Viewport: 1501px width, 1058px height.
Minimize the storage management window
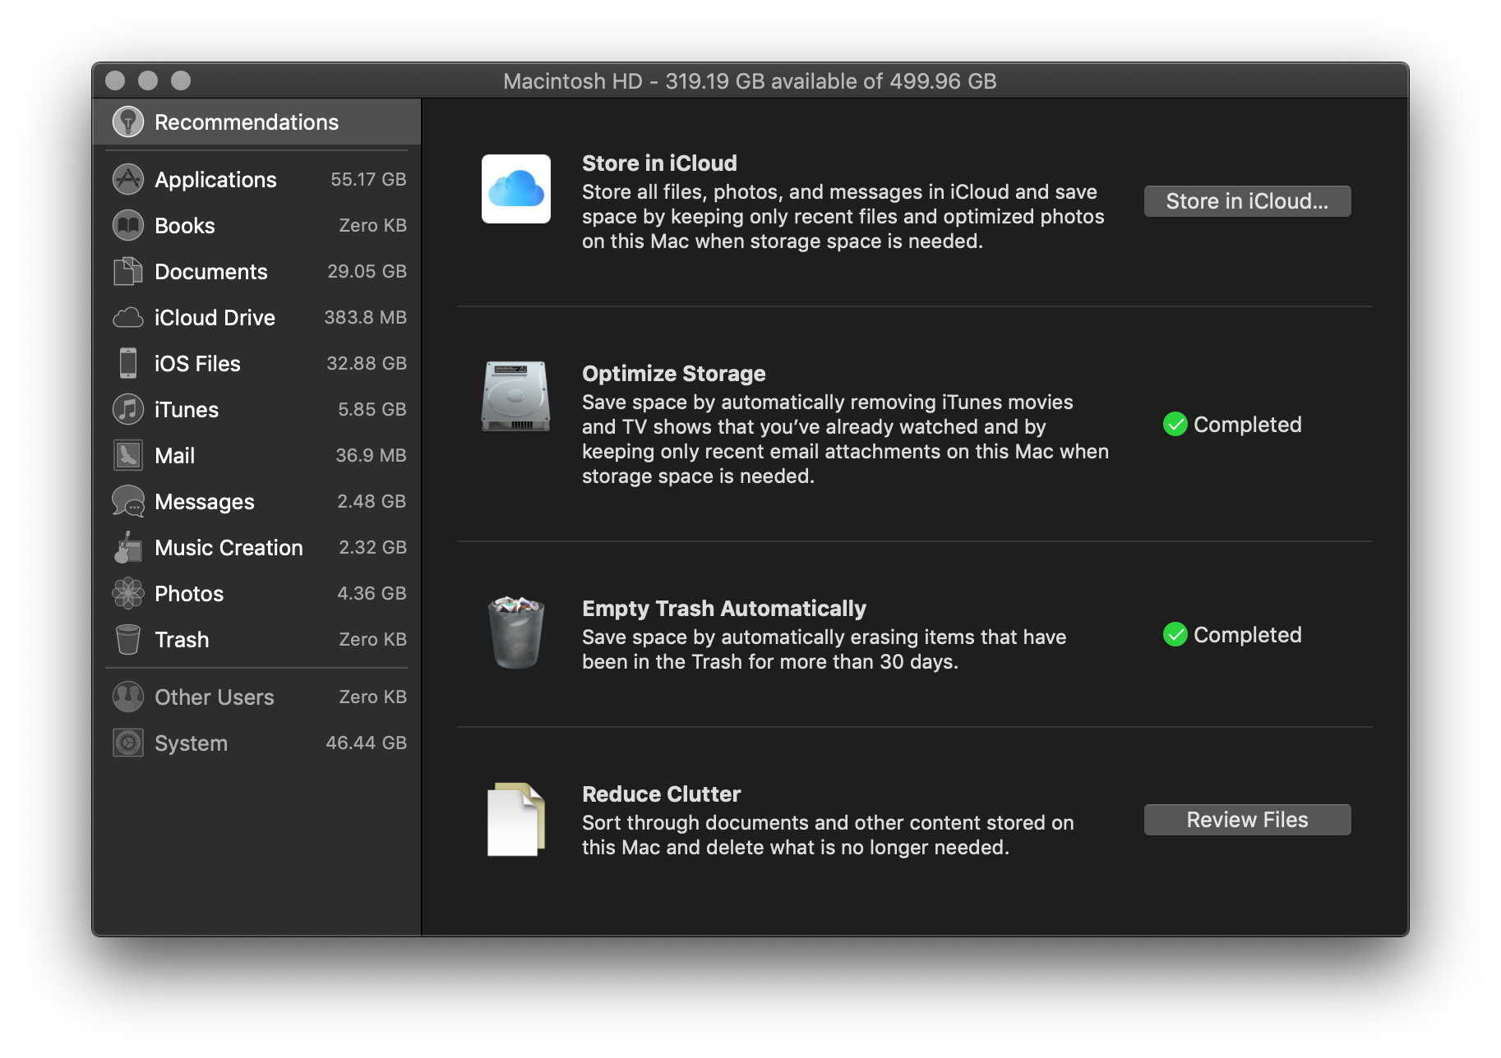coord(148,80)
